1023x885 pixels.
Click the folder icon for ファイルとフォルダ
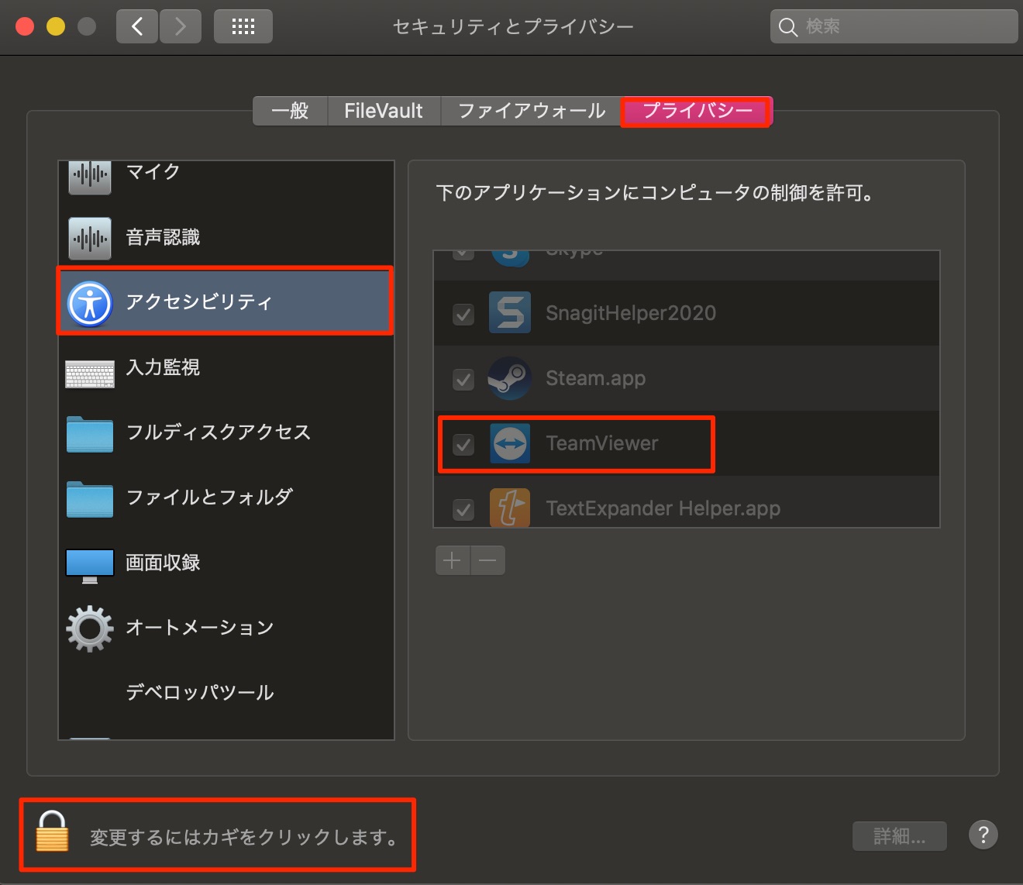click(90, 499)
